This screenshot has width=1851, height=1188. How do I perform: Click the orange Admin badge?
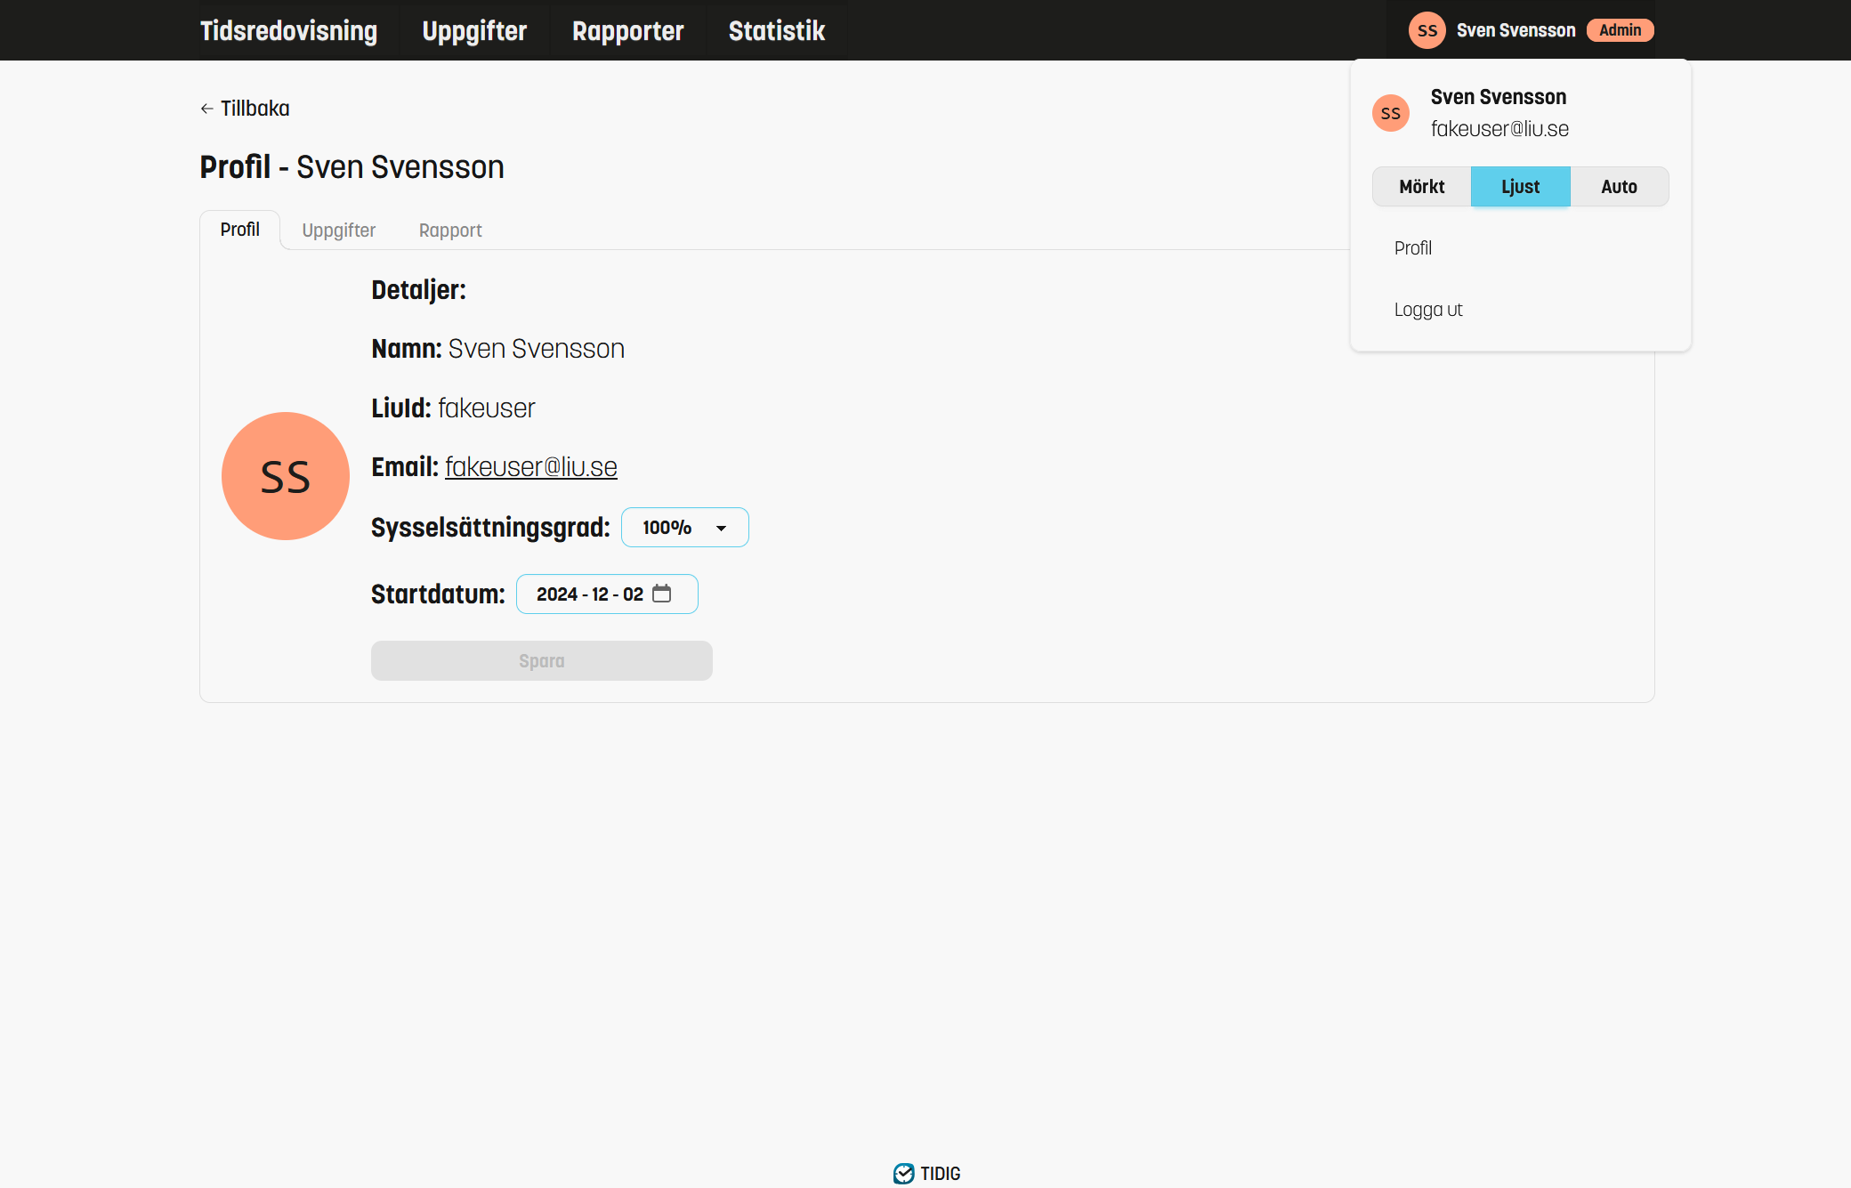tap(1620, 30)
